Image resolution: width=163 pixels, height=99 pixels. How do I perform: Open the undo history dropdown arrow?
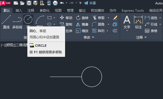coord(67,3)
